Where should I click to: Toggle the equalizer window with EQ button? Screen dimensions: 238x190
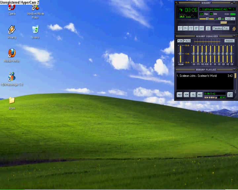(x=227, y=19)
